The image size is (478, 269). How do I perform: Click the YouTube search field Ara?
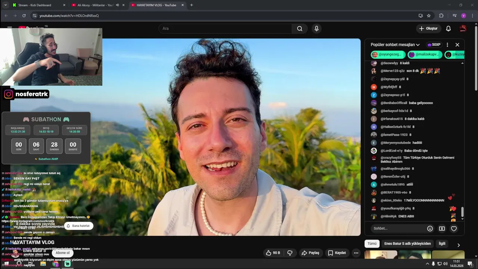pyautogui.click(x=226, y=28)
